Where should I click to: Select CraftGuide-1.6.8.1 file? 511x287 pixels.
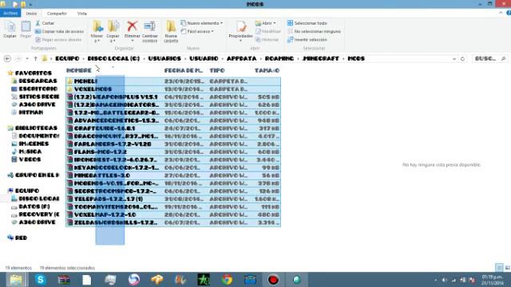[173, 128]
